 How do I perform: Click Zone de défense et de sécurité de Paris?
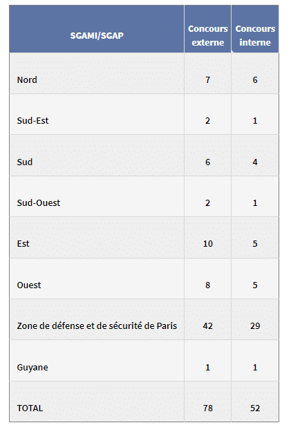pyautogui.click(x=97, y=325)
